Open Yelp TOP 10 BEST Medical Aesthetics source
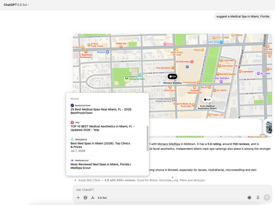The width and height of the screenshot is (275, 205). point(102,126)
